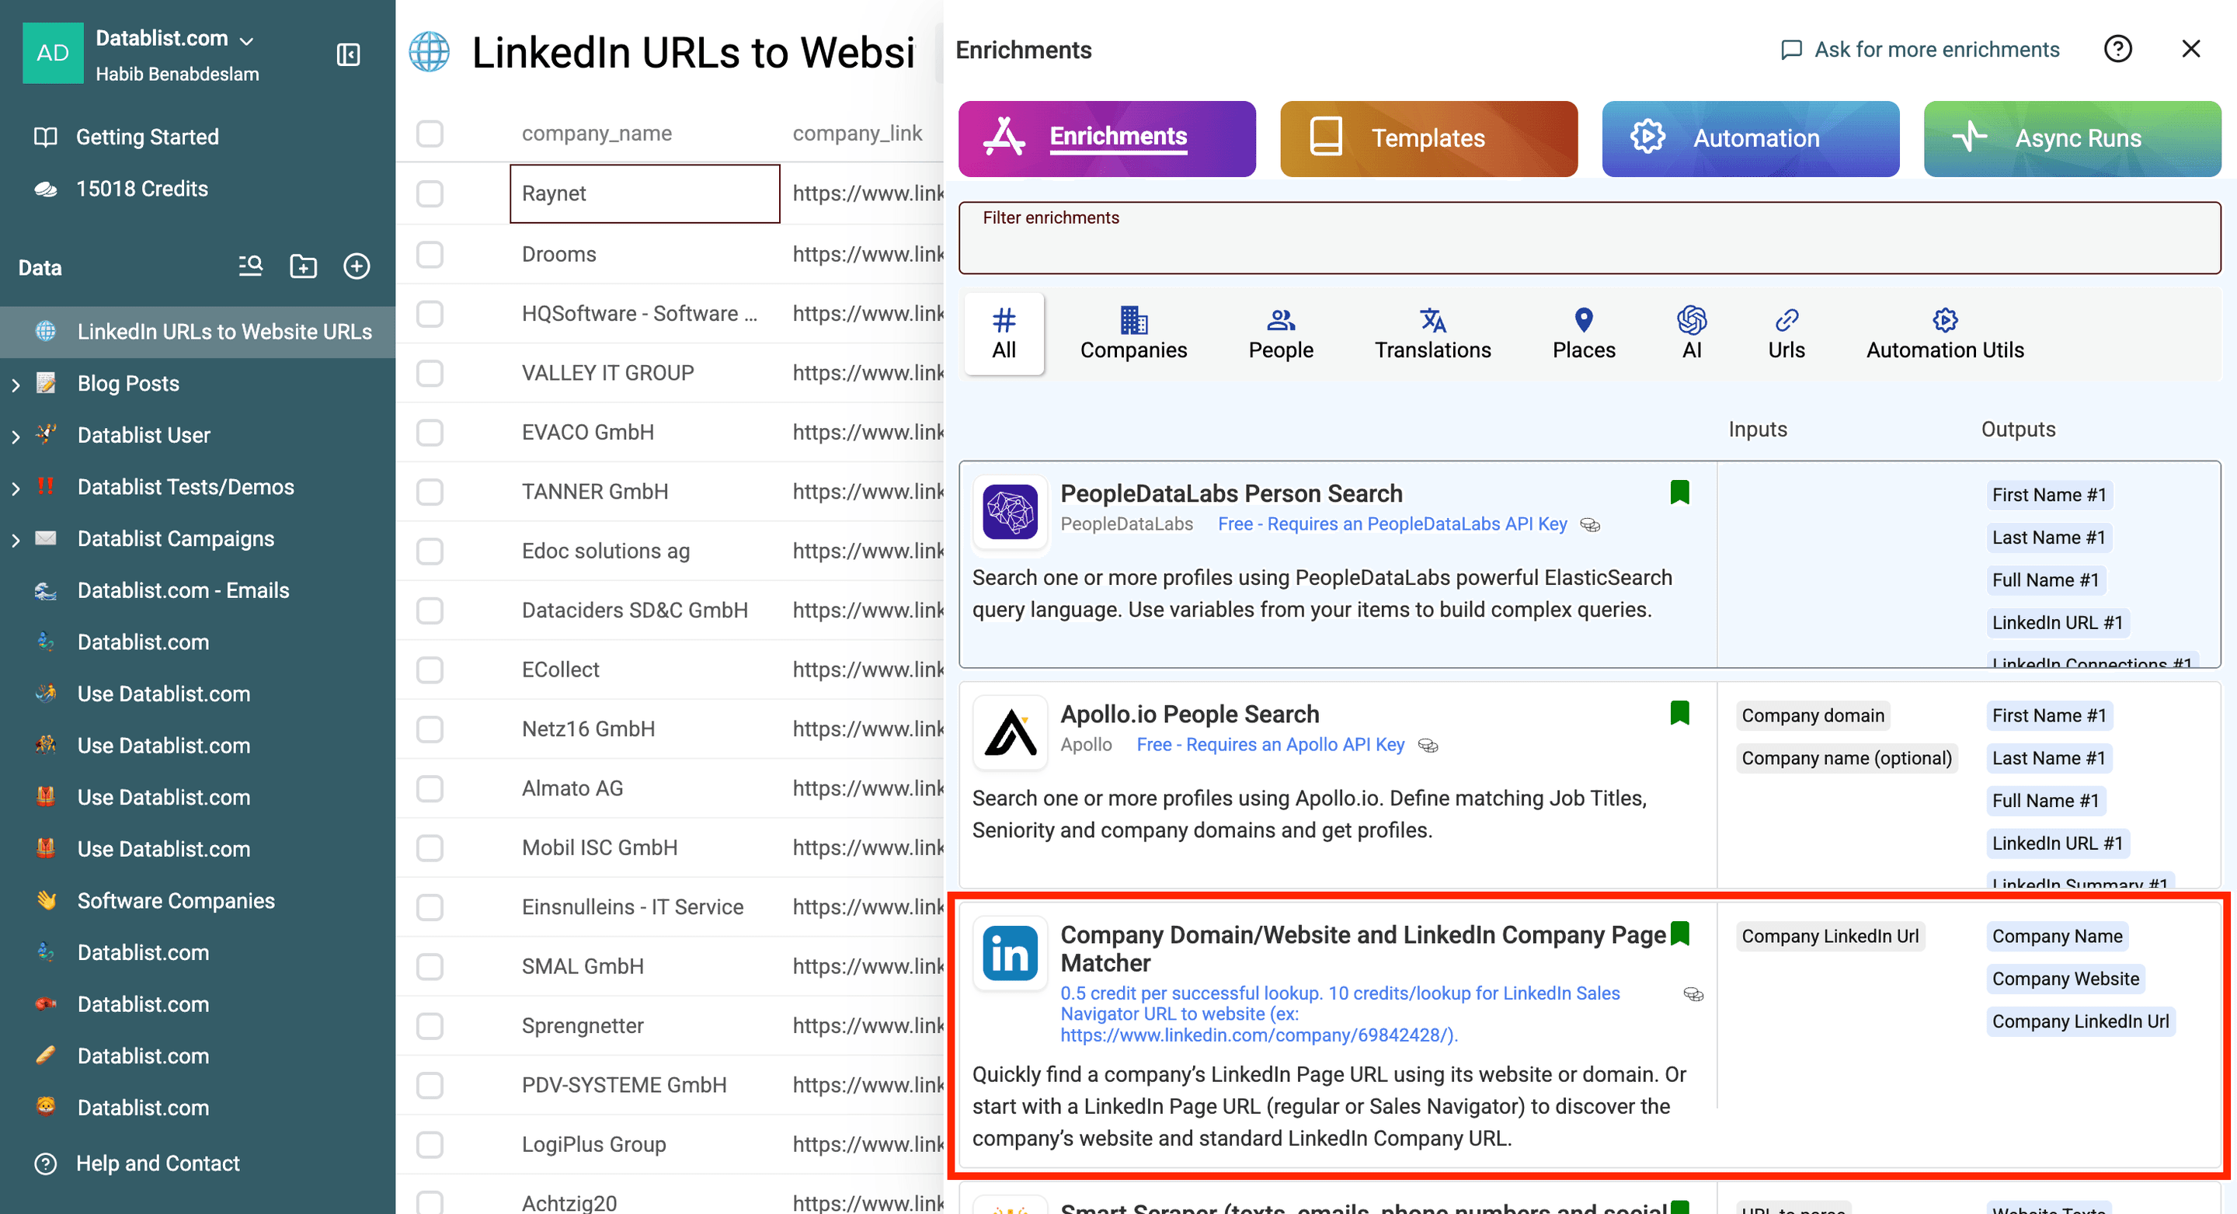
Task: Focus the Filter enrichments input field
Action: point(1589,238)
